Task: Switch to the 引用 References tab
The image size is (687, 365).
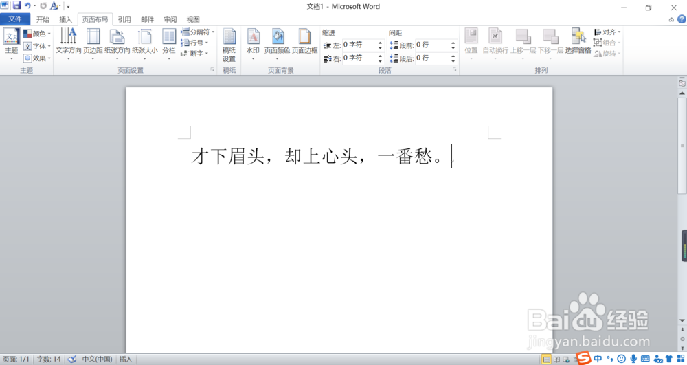Action: [124, 19]
